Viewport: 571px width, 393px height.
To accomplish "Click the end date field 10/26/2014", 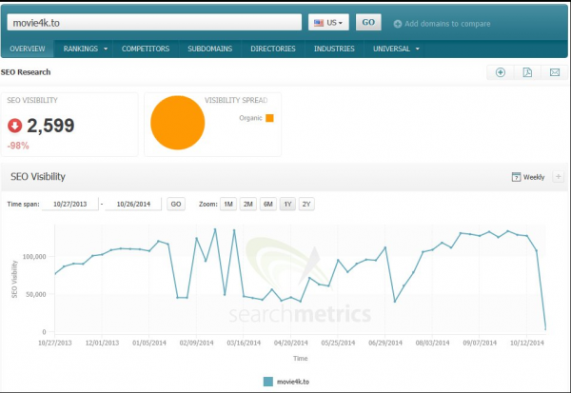I will pos(133,204).
